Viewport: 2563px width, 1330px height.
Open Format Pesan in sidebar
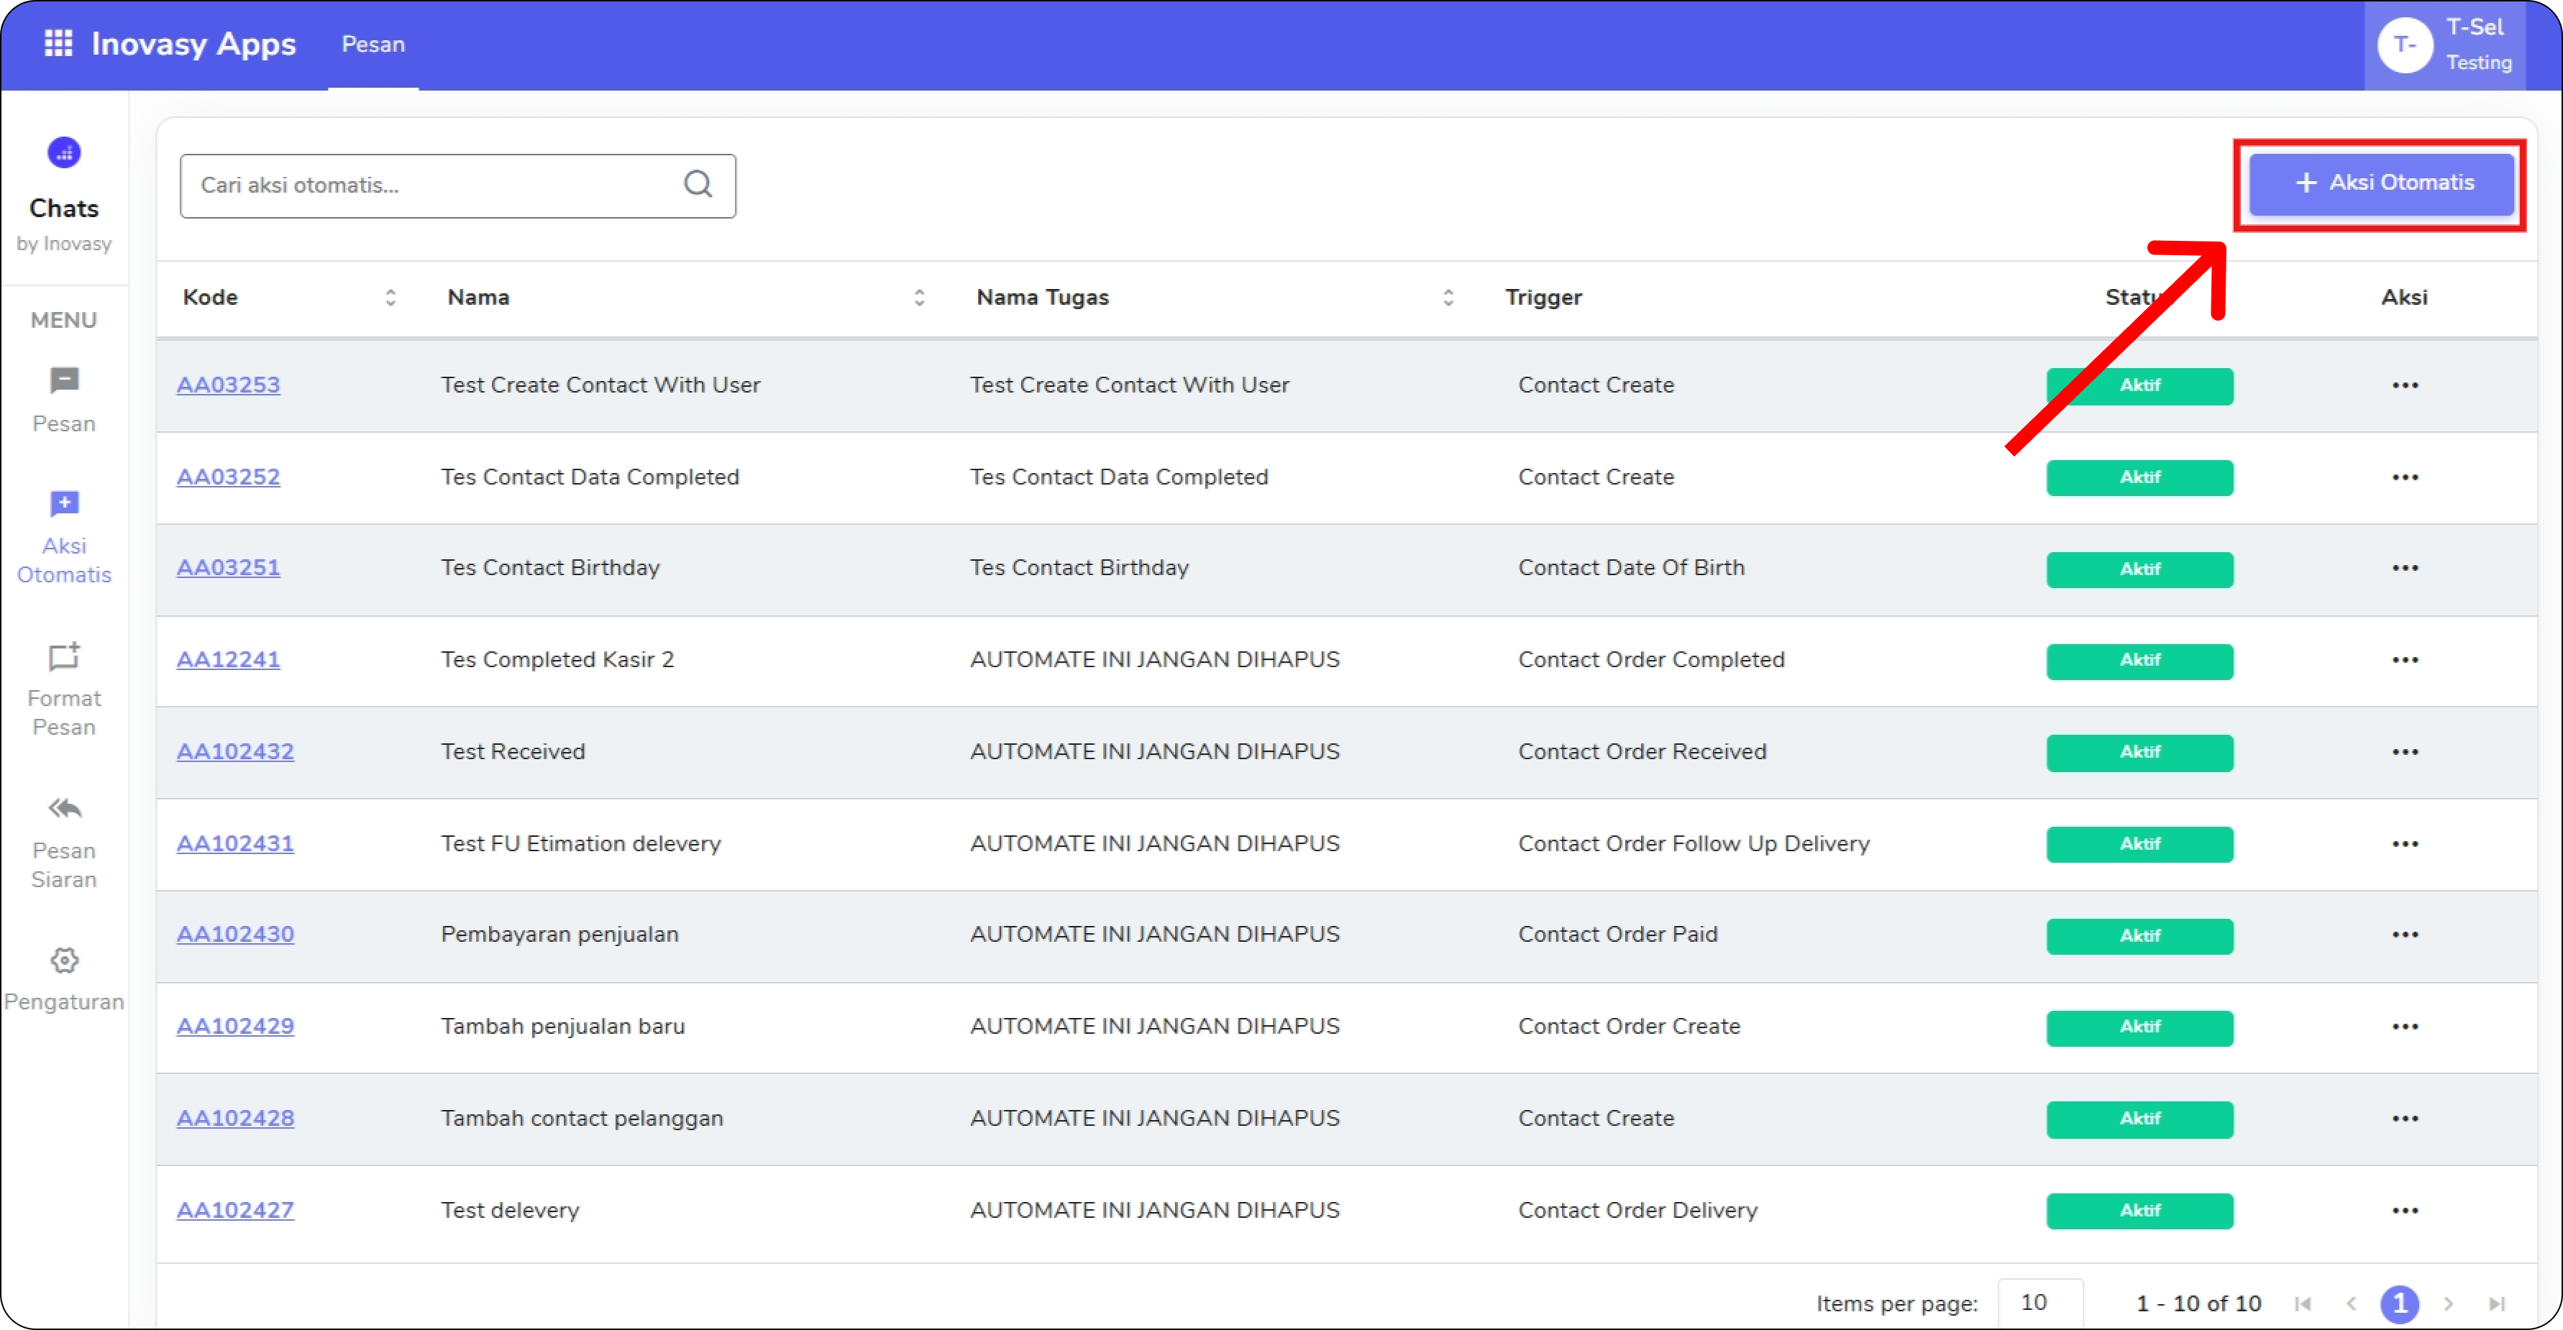[x=64, y=689]
